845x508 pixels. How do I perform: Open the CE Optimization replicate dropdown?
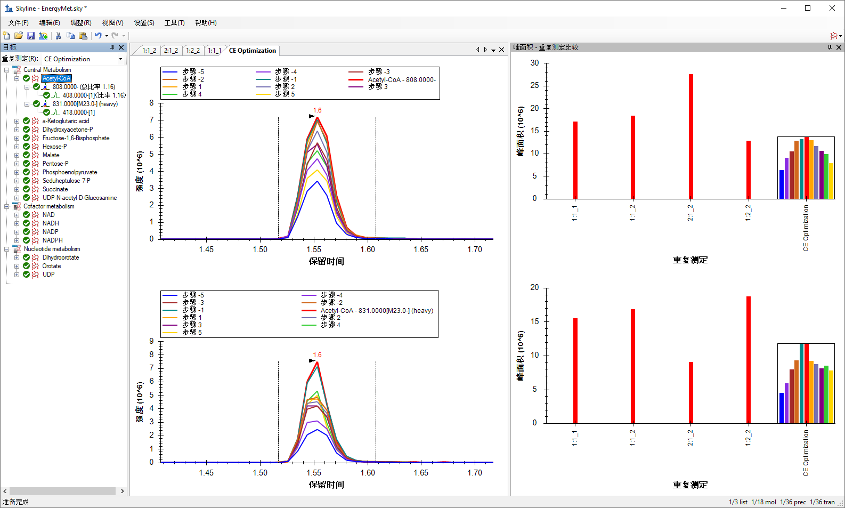pyautogui.click(x=83, y=59)
